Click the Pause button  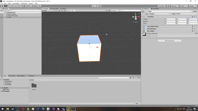tap(97, 6)
